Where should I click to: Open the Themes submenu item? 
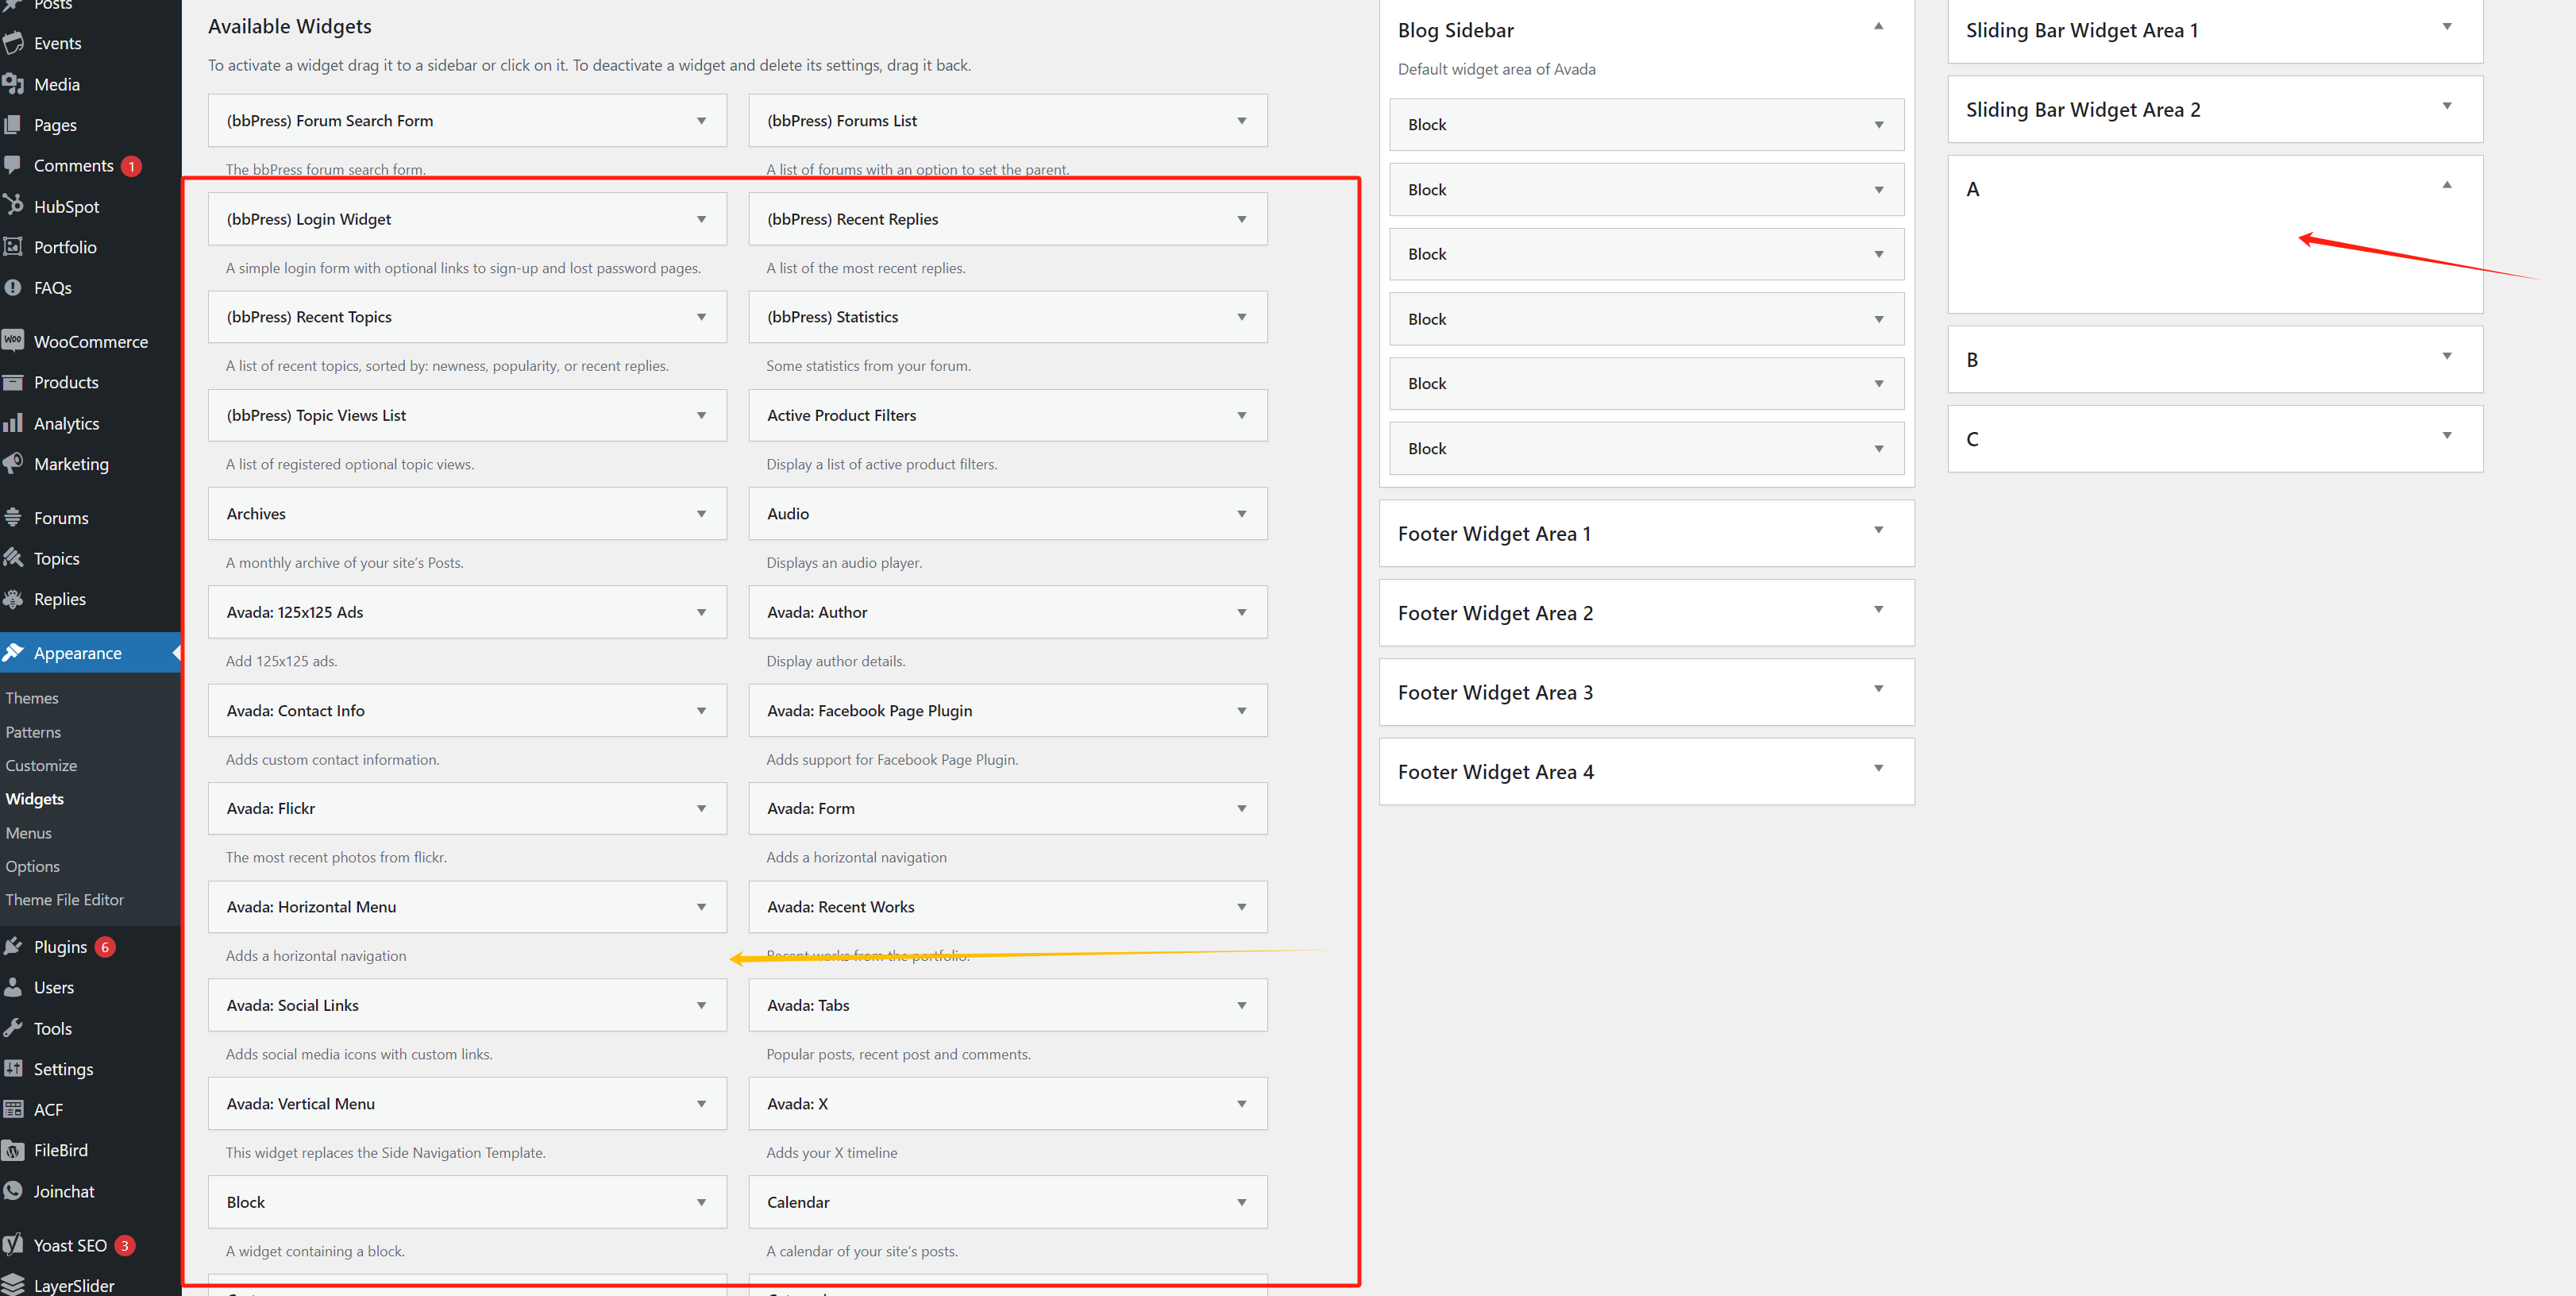pyautogui.click(x=32, y=698)
